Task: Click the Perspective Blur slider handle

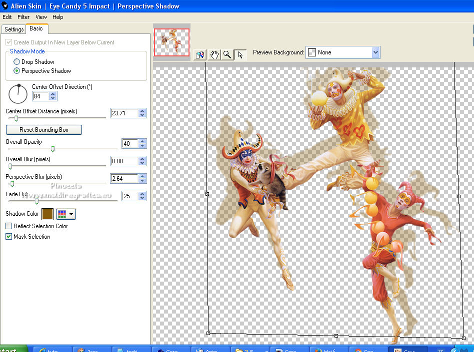Action: [x=12, y=184]
